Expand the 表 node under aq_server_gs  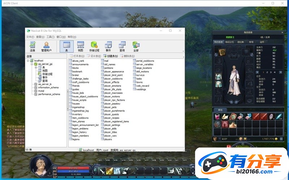tap(36, 67)
